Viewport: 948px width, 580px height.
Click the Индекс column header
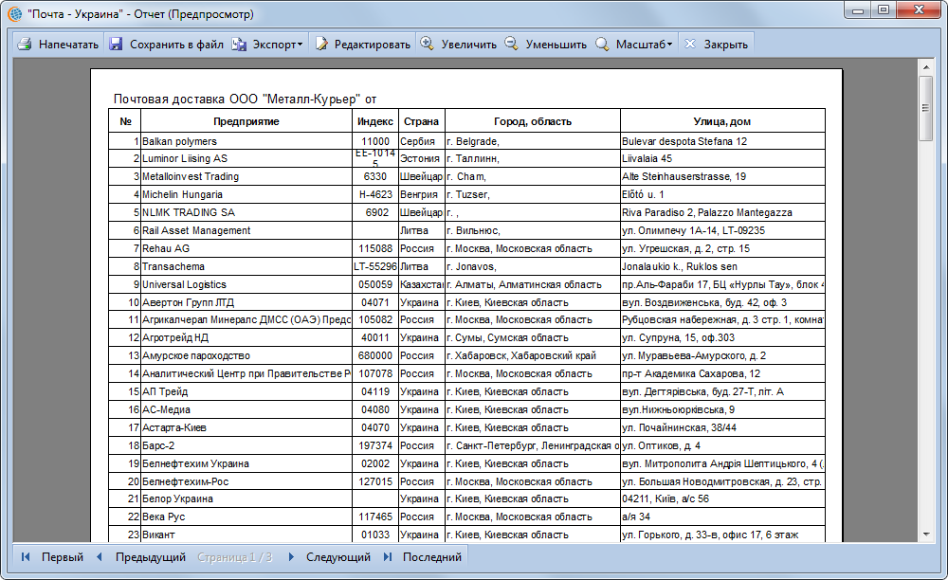coord(374,121)
